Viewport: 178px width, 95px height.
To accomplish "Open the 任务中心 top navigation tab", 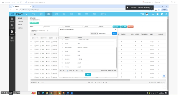I will 103,14.
